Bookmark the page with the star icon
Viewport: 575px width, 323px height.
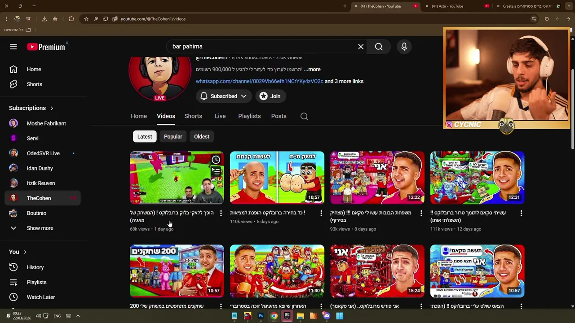(86, 19)
